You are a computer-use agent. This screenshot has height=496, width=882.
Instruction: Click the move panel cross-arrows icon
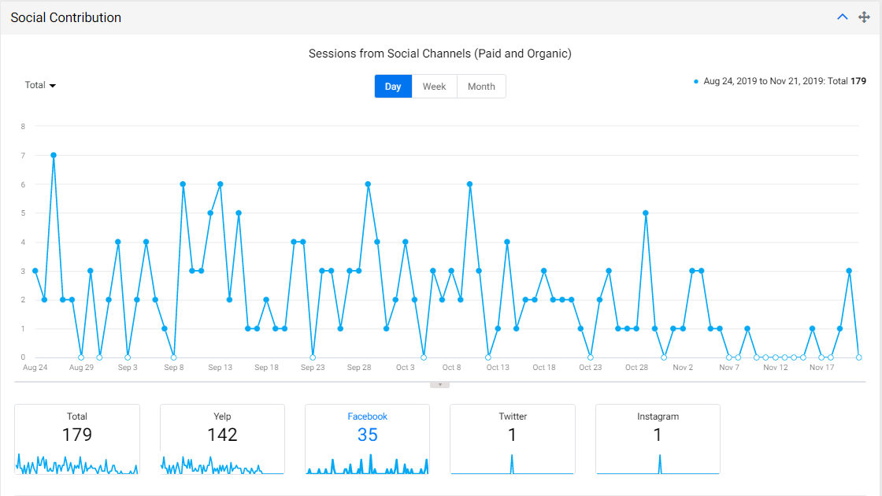(864, 17)
